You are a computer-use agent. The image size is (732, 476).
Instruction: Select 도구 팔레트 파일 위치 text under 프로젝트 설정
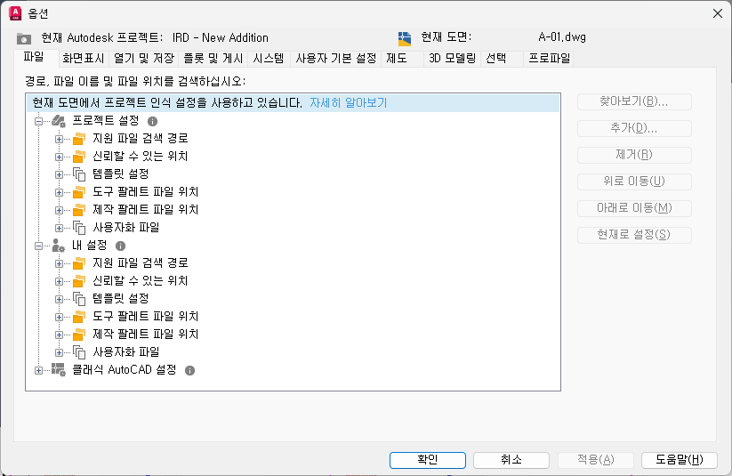(x=146, y=192)
